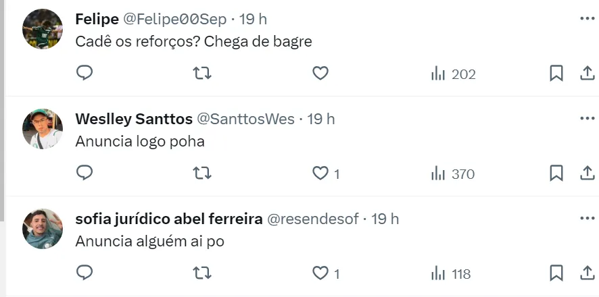Viewport: 599px width, 297px height.
Task: Share Weslley Santtos's tweet
Action: 587,173
